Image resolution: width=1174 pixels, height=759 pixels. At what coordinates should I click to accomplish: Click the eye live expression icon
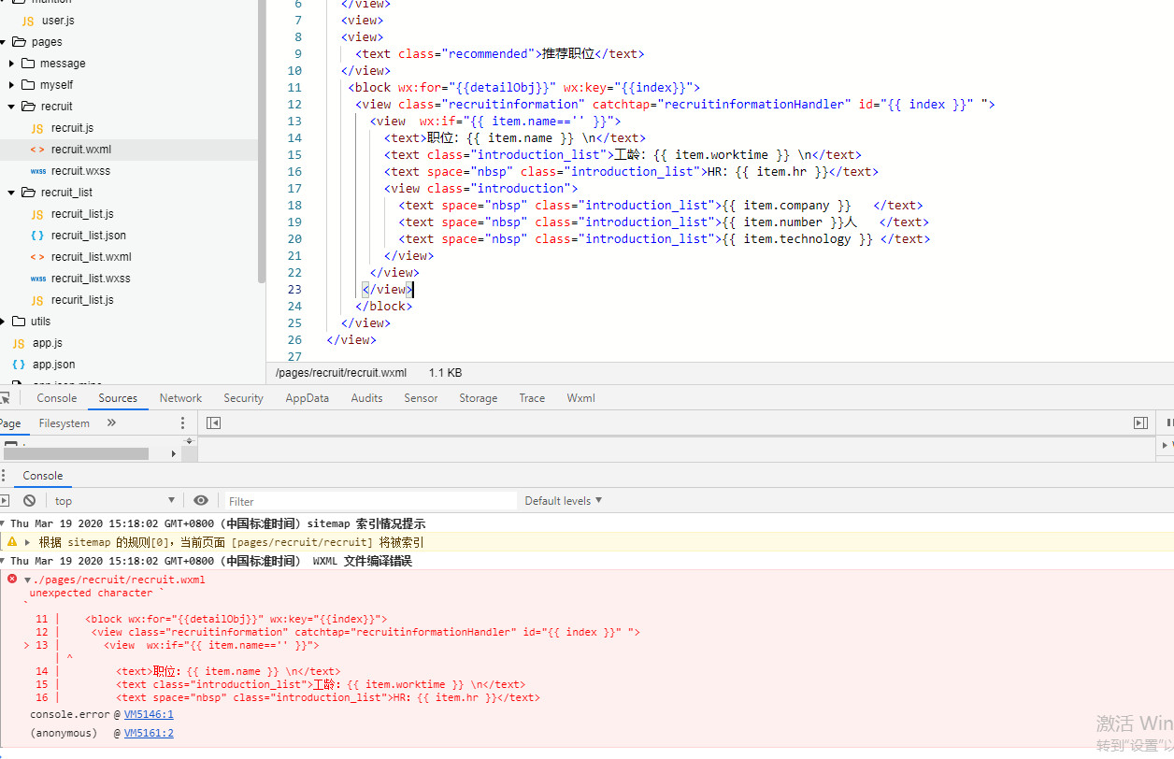pos(200,501)
